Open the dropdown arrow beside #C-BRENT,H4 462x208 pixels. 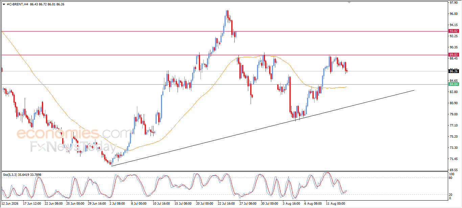[x=4, y=4]
